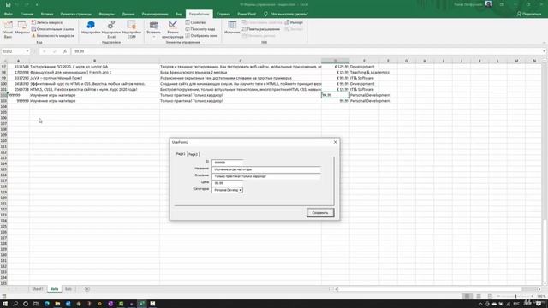
Task: Select cell 'Development' in row 97
Action: click(364, 67)
